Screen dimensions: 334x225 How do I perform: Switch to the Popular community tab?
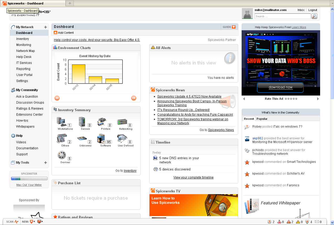tap(262, 119)
